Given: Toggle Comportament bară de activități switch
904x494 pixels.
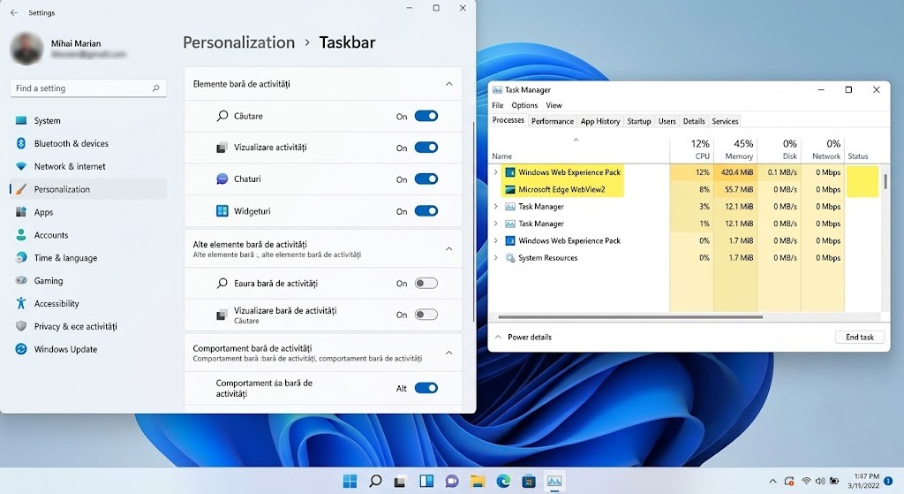Looking at the screenshot, I should click(x=426, y=388).
